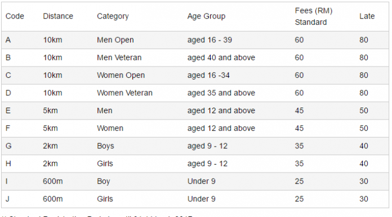Select the Boys category in row G

pos(105,146)
